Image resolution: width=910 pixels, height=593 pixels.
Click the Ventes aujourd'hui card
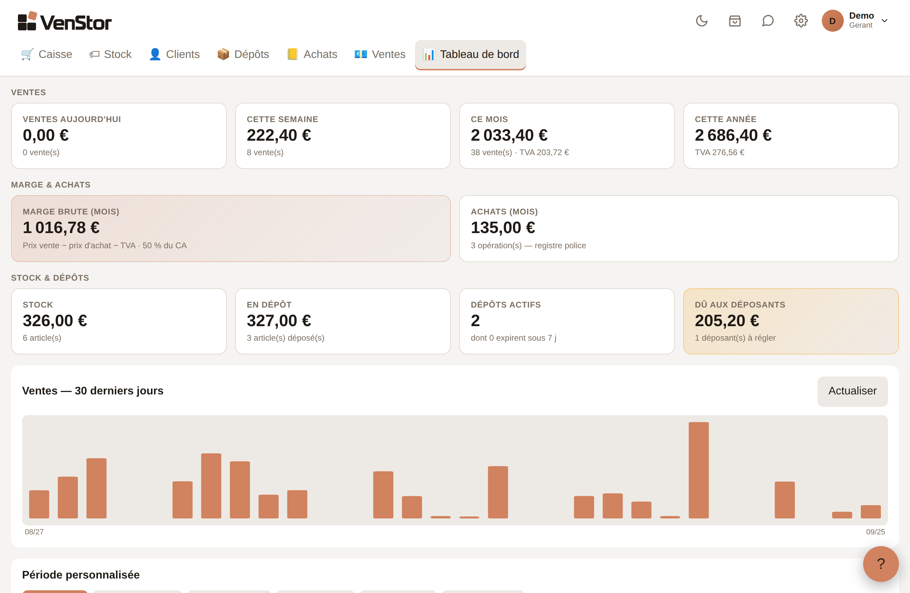coord(119,136)
